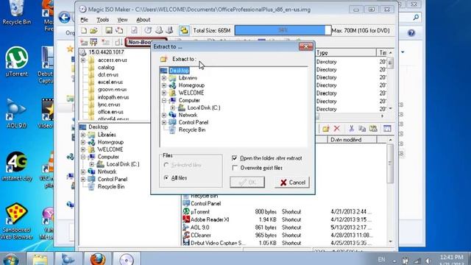Open the Tools menu
Screen dimensions: 471x265
point(103,20)
